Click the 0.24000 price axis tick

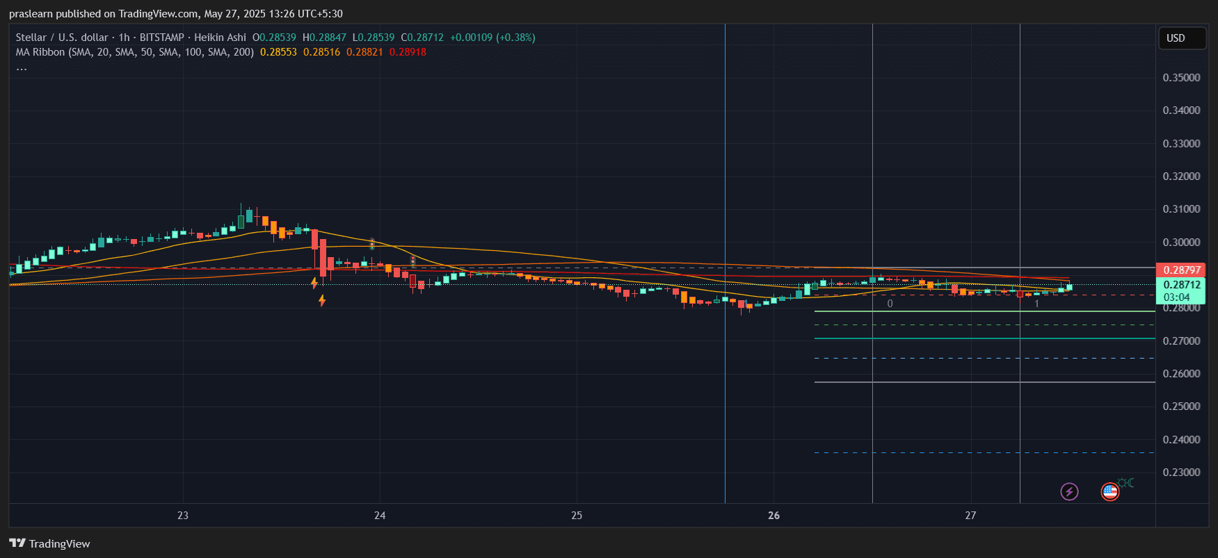click(x=1181, y=440)
